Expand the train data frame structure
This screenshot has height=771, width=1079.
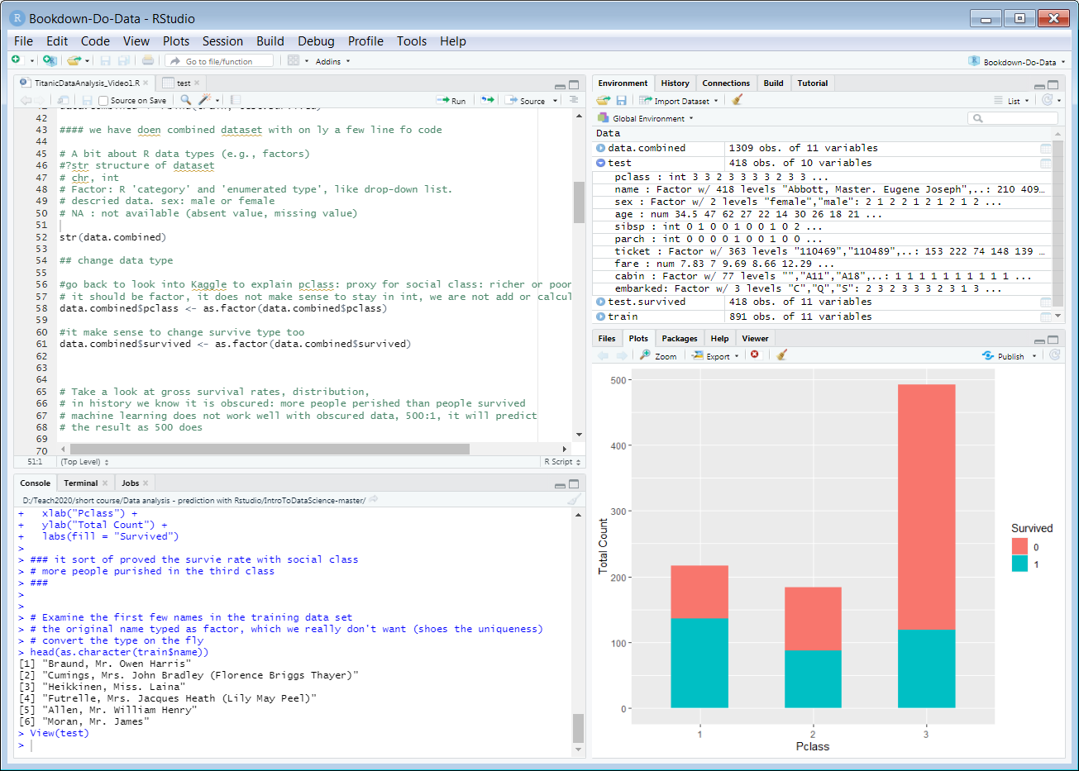click(601, 317)
